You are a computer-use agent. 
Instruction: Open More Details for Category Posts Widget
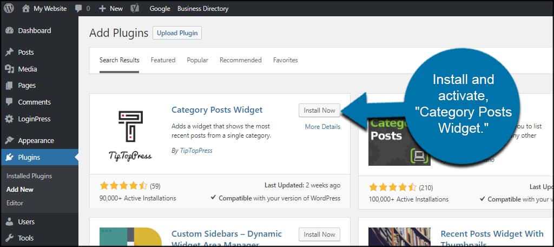323,127
